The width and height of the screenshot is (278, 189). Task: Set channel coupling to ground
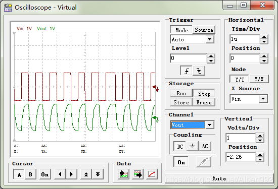point(192,146)
